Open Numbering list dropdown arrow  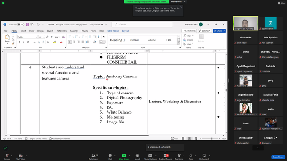80,37
